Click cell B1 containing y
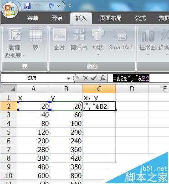 (x=67, y=97)
